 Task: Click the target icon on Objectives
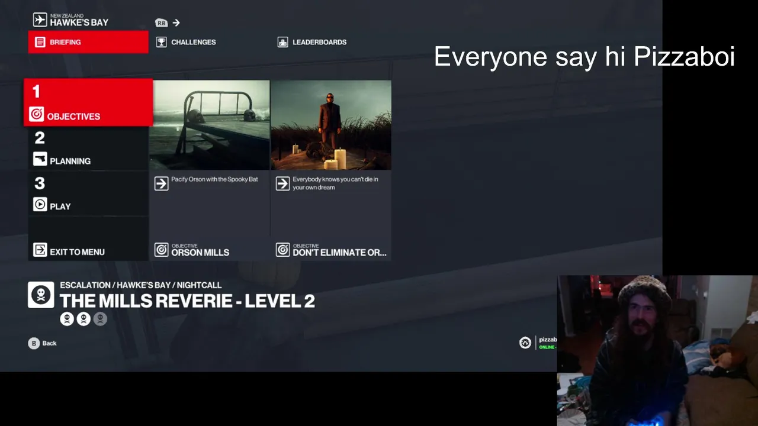[x=36, y=114]
